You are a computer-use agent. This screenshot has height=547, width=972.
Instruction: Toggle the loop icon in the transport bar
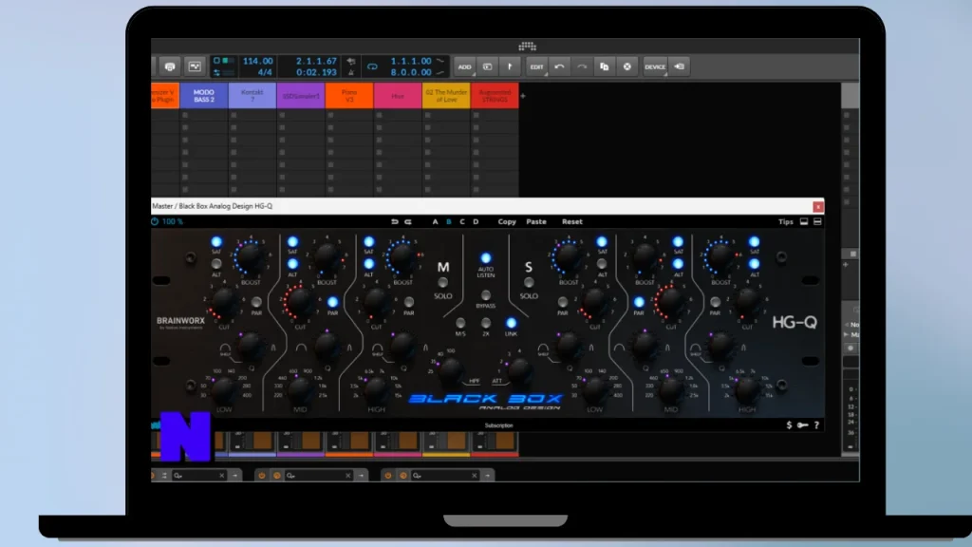(x=372, y=66)
